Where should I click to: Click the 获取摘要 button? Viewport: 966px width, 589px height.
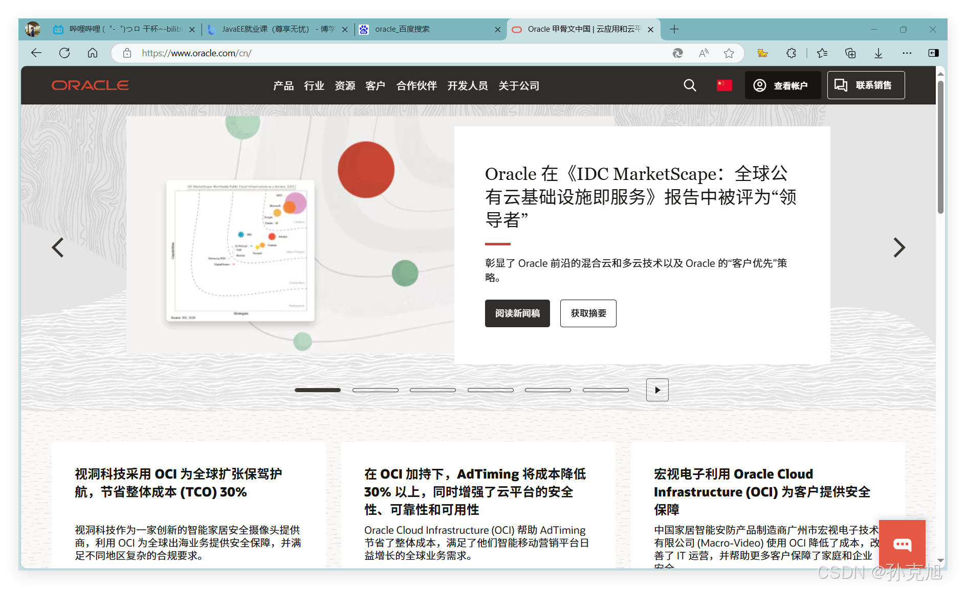click(588, 313)
